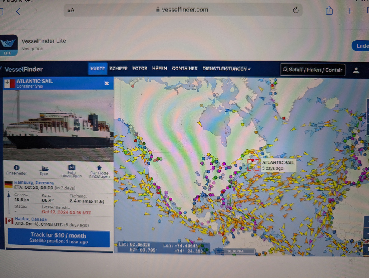Close the ATLANTIC SAIL info panel
Viewport: 369px width, 278px height.
(107, 83)
